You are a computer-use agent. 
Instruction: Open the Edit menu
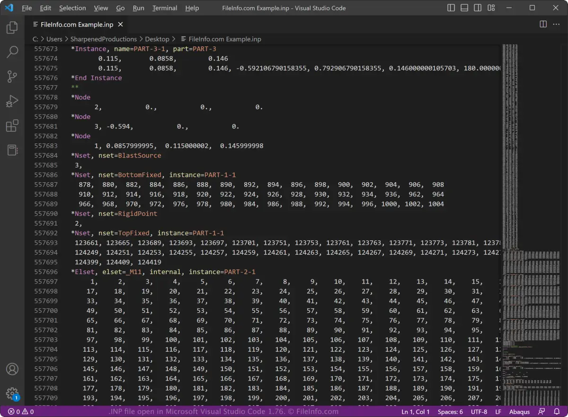coord(45,8)
